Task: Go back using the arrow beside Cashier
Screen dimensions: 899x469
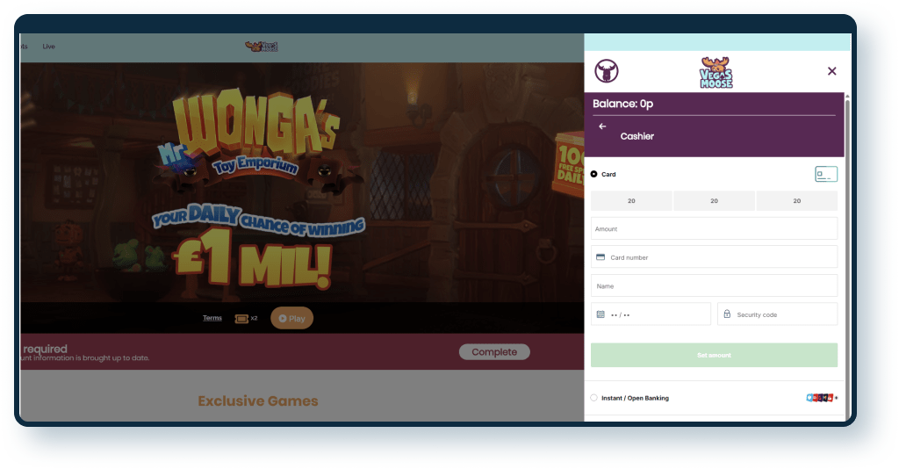Action: [x=602, y=126]
